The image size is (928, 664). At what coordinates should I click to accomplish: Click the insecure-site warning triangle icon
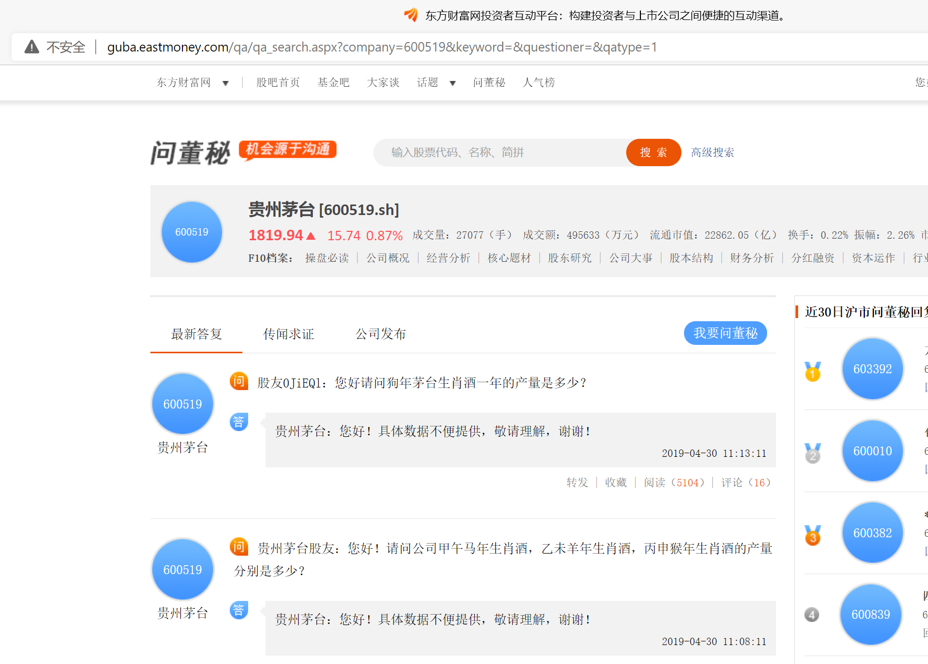coord(32,47)
